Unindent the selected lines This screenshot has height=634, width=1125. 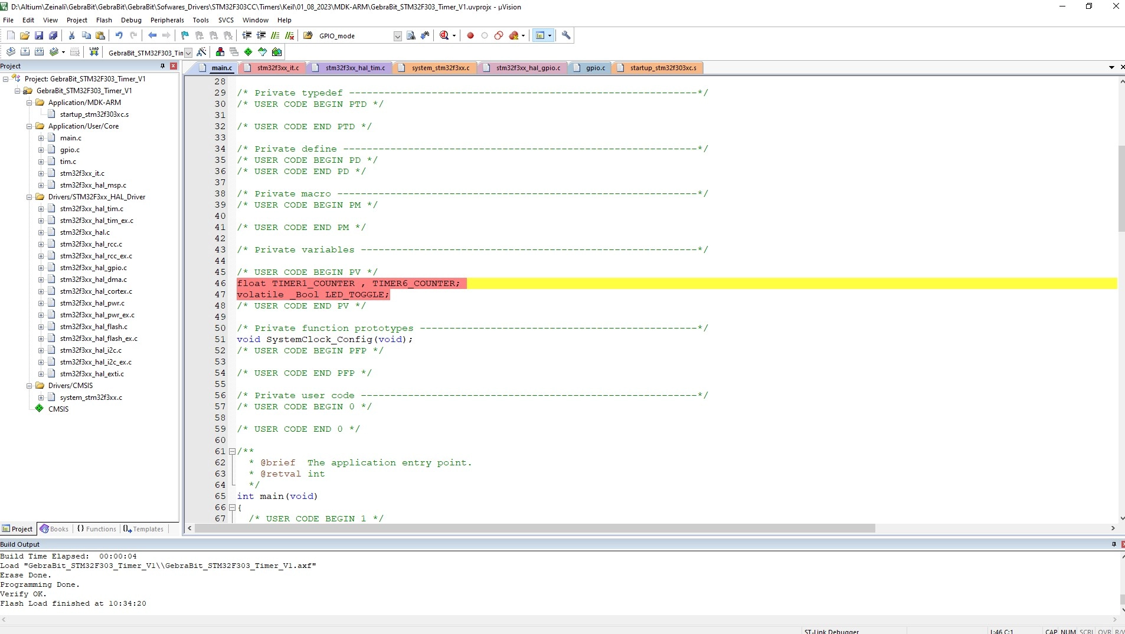pos(261,35)
